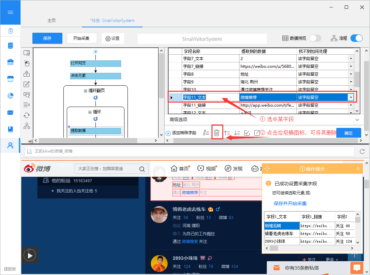Click the Weibo search magnifier icon
This screenshot has height=275, width=370.
(142, 169)
